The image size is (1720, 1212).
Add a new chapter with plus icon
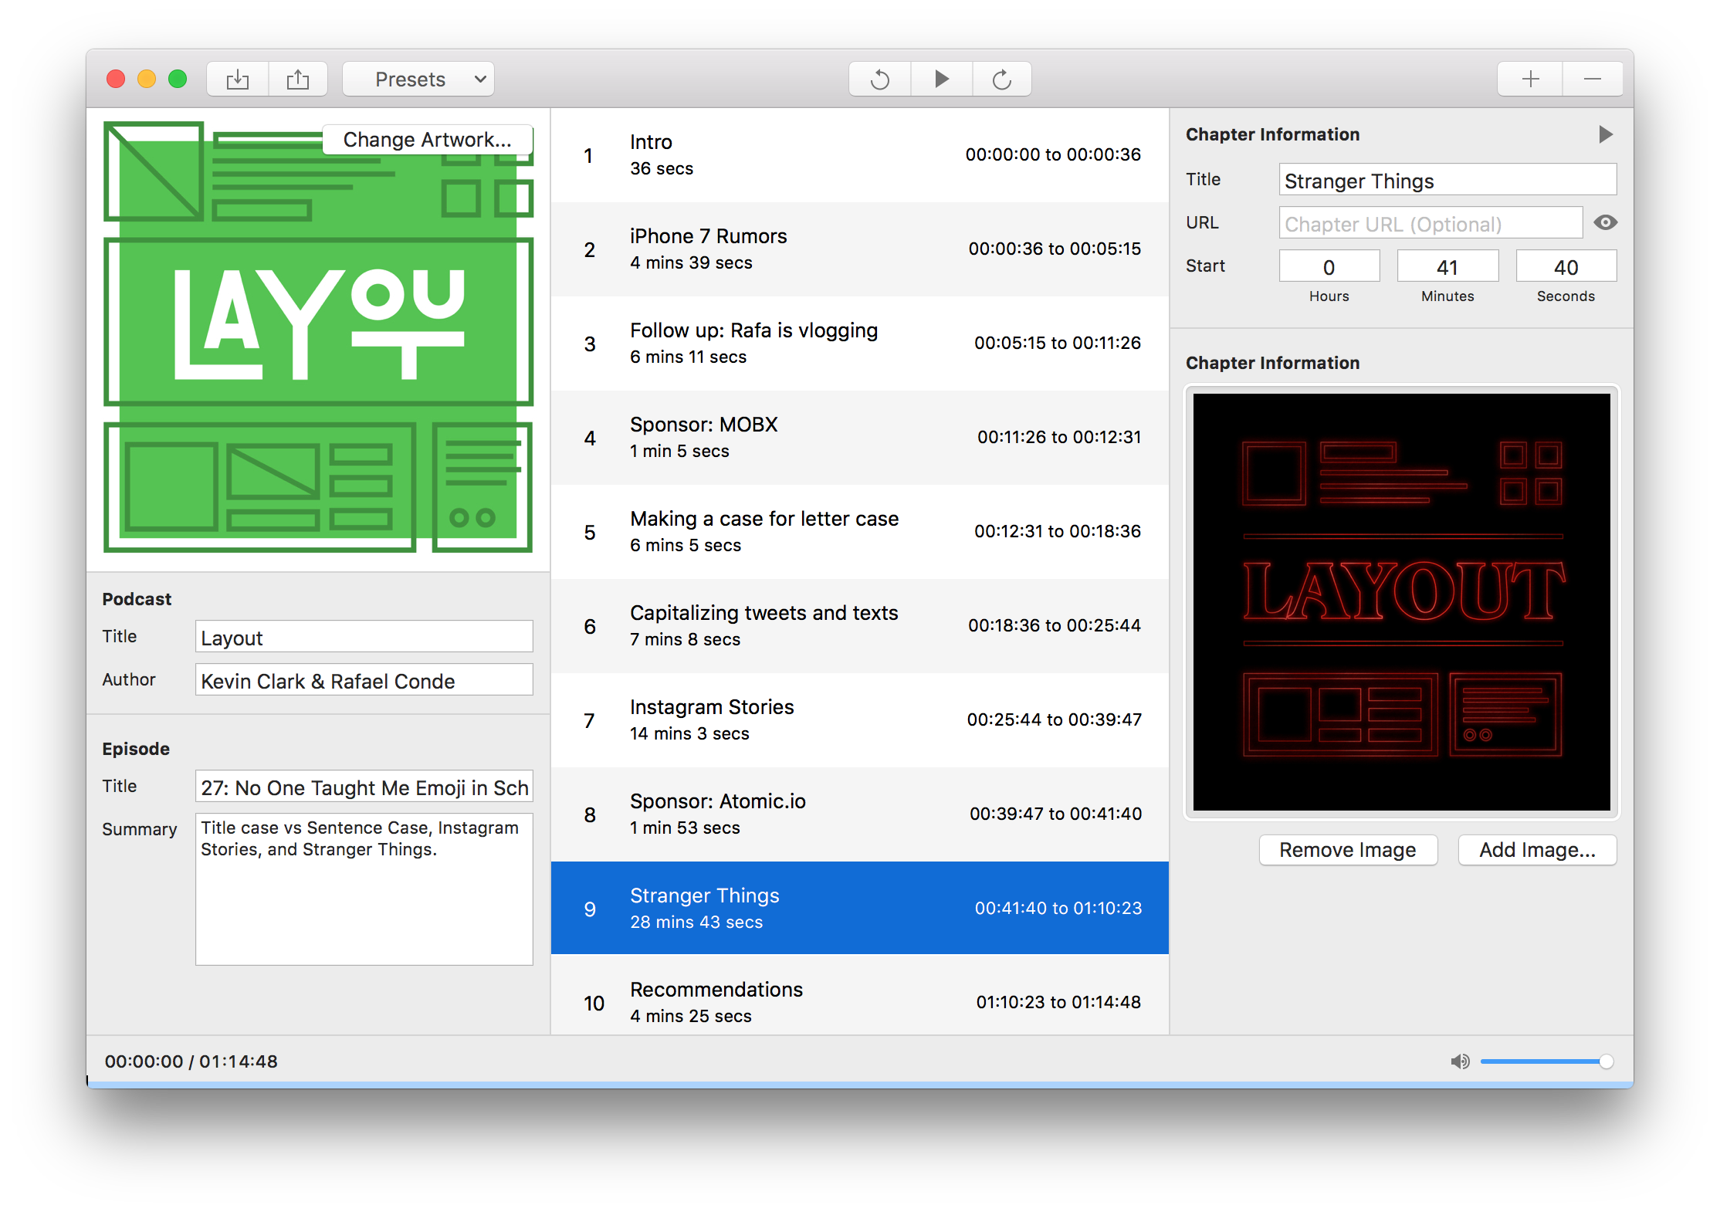tap(1530, 80)
